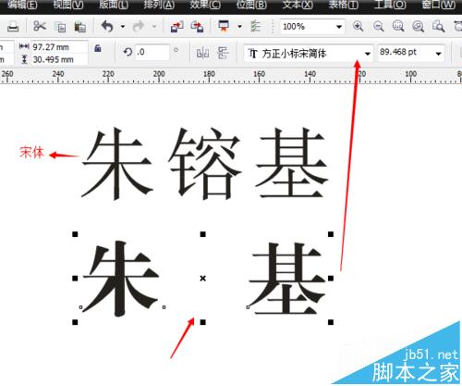This screenshot has width=462, height=386.
Task: Select the upper 基 character on canvas
Action: click(x=292, y=163)
